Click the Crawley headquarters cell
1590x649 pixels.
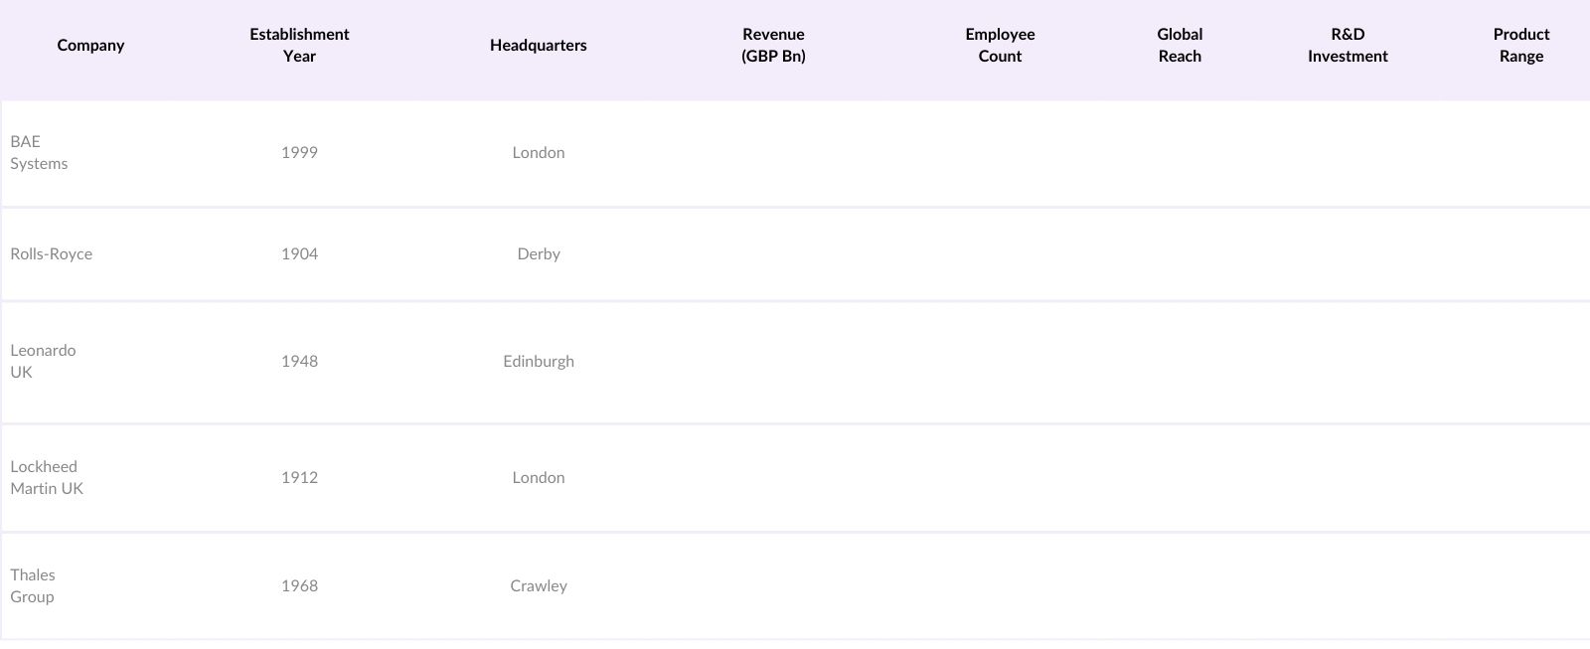(x=539, y=586)
